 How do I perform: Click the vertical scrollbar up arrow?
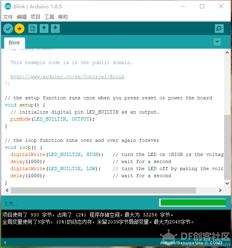[227, 52]
